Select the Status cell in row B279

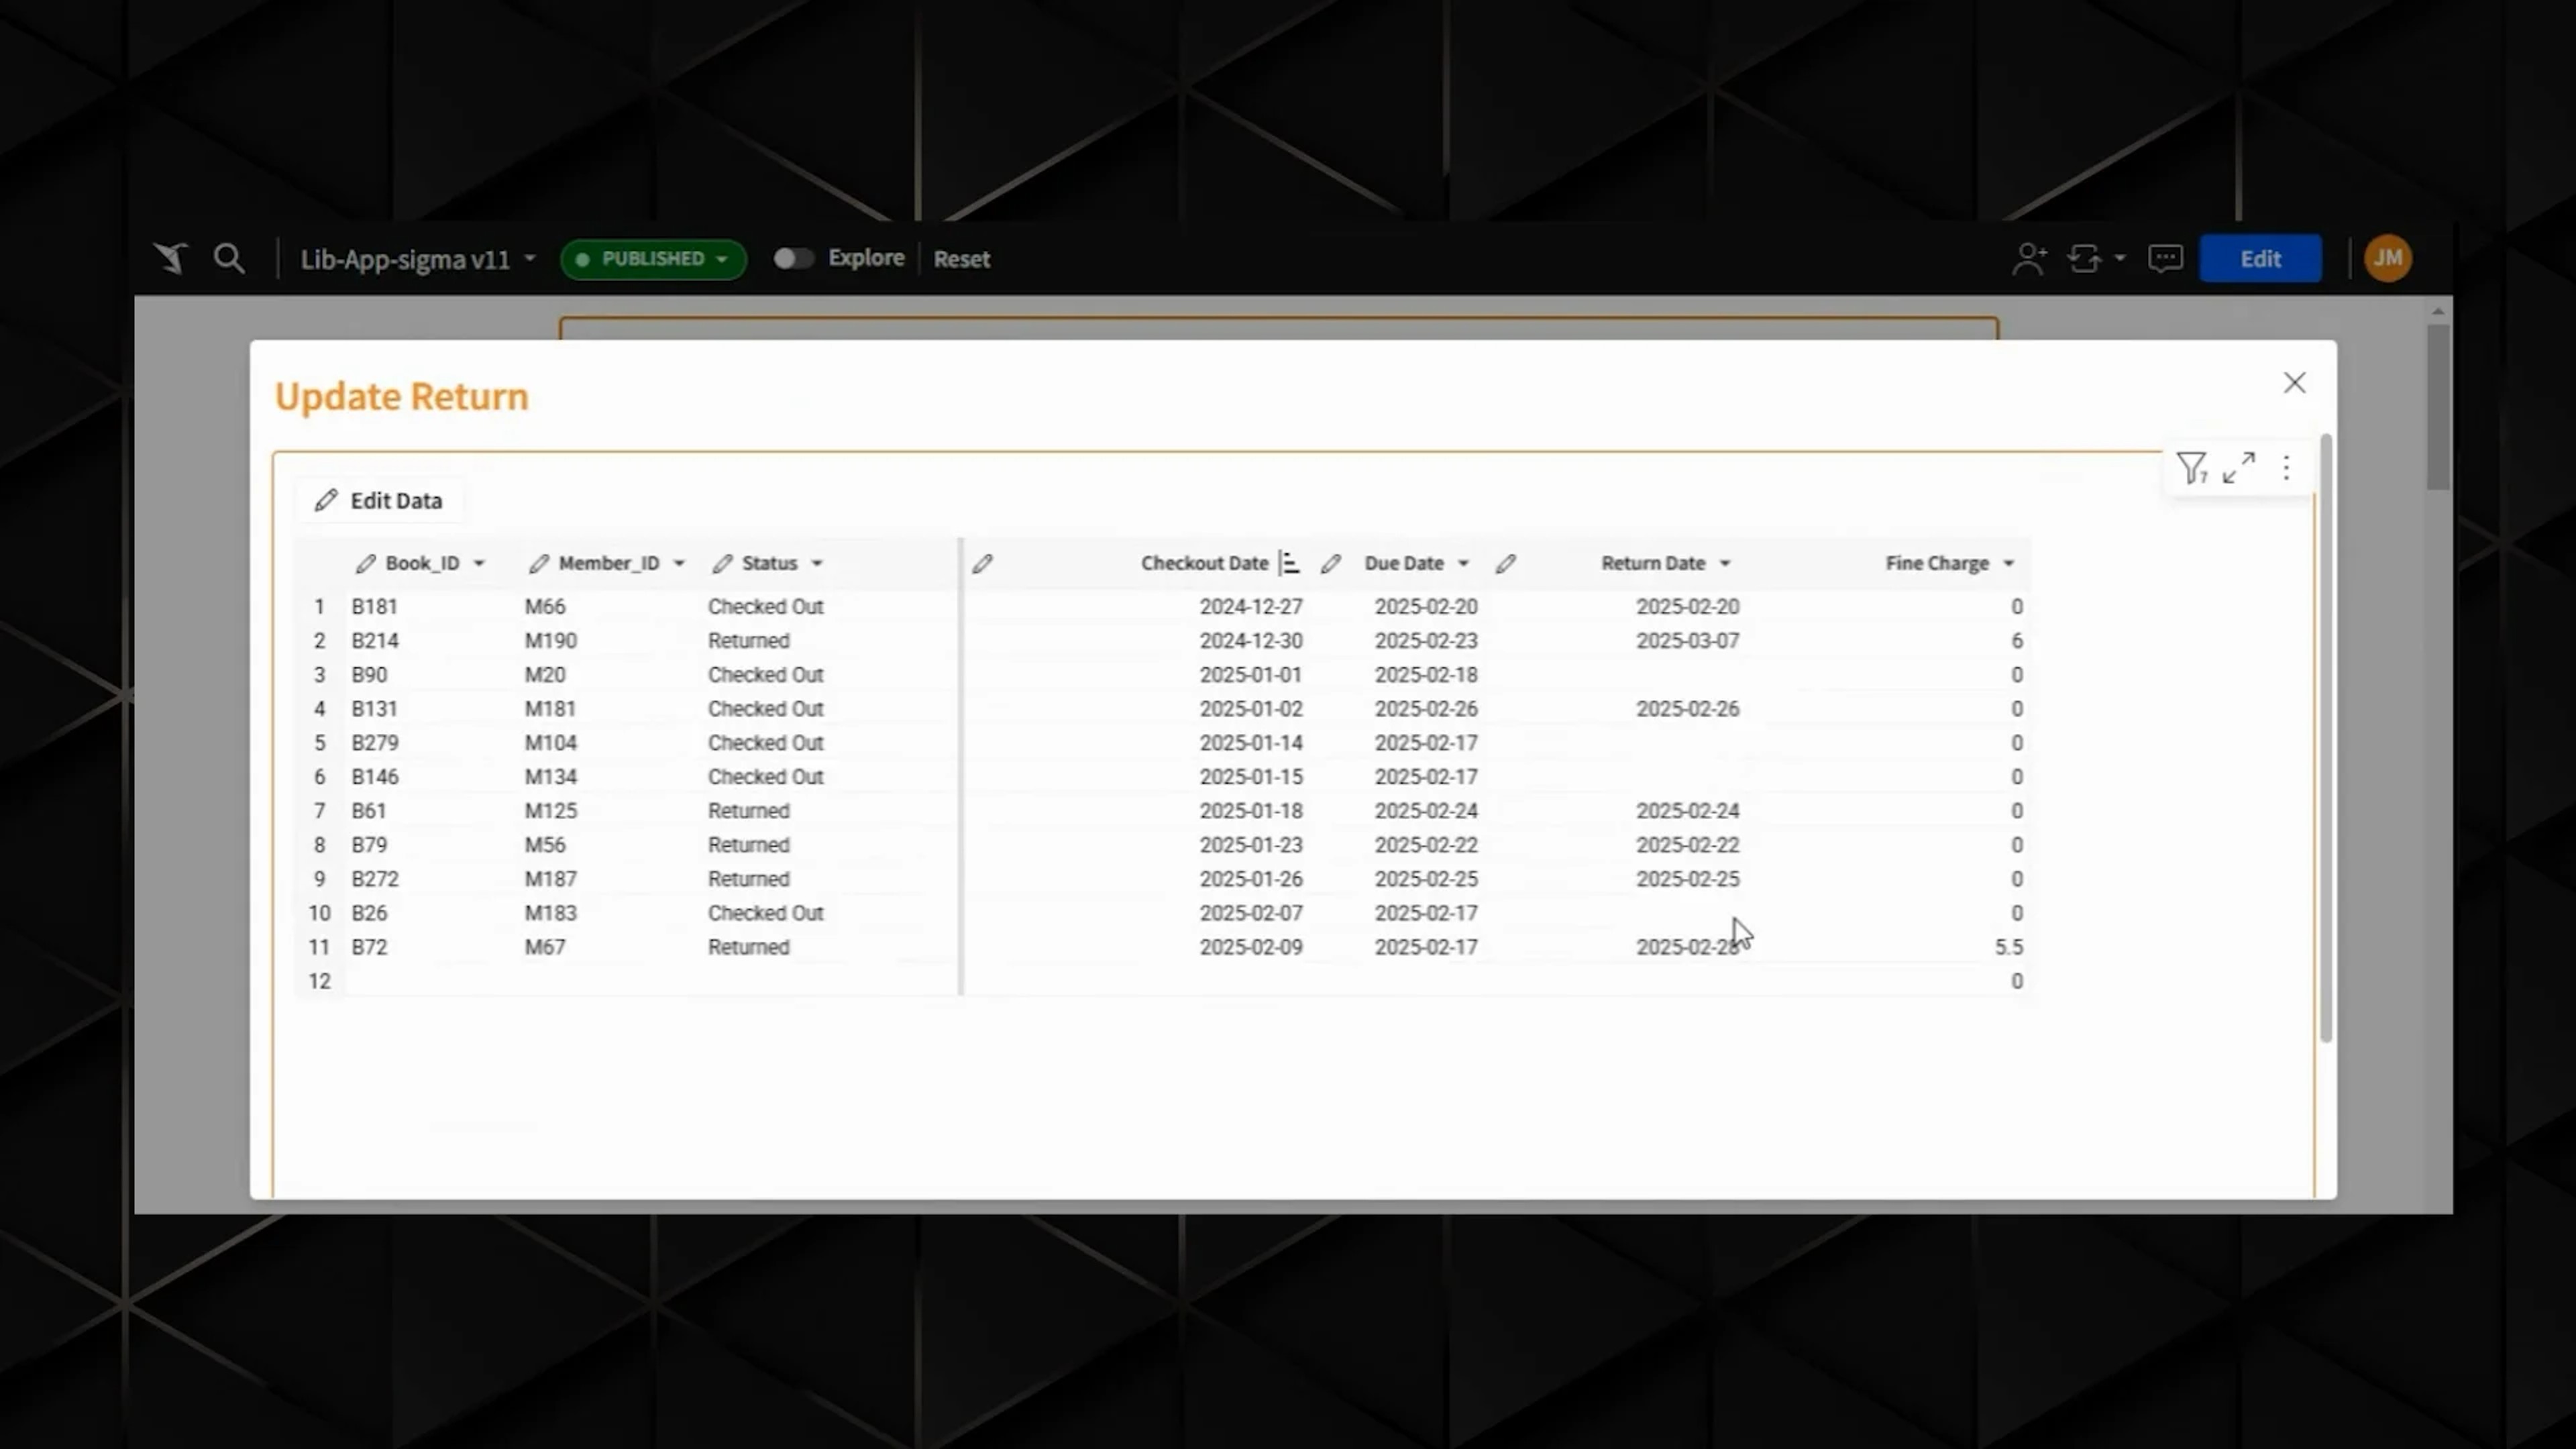coord(765,743)
